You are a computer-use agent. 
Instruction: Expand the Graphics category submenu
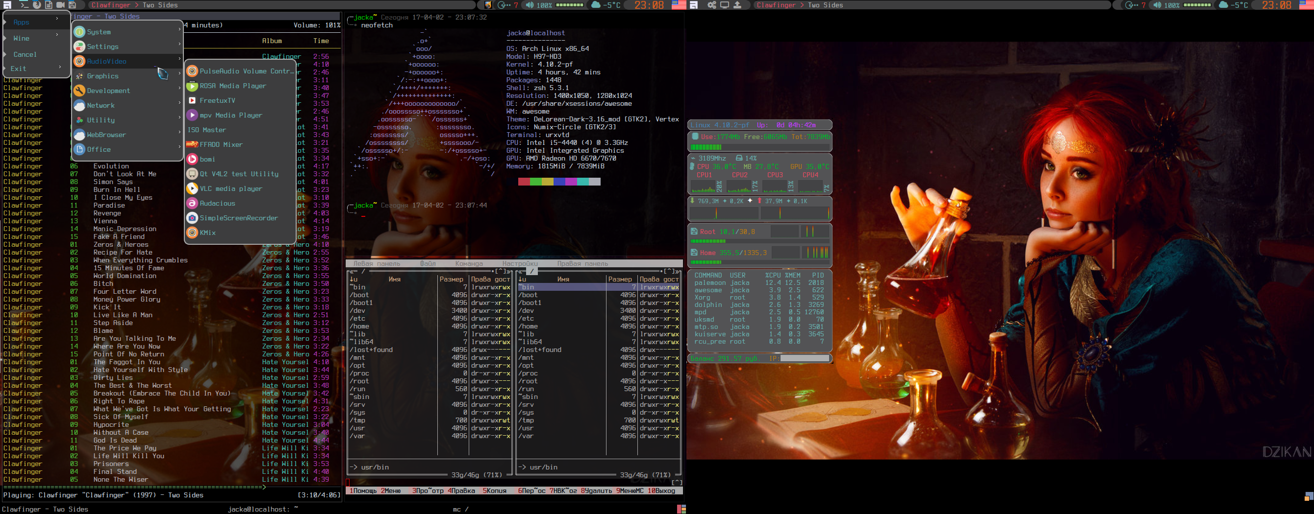point(127,76)
